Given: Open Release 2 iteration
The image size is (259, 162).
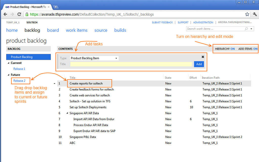Looking at the screenshot, I should [x=19, y=81].
